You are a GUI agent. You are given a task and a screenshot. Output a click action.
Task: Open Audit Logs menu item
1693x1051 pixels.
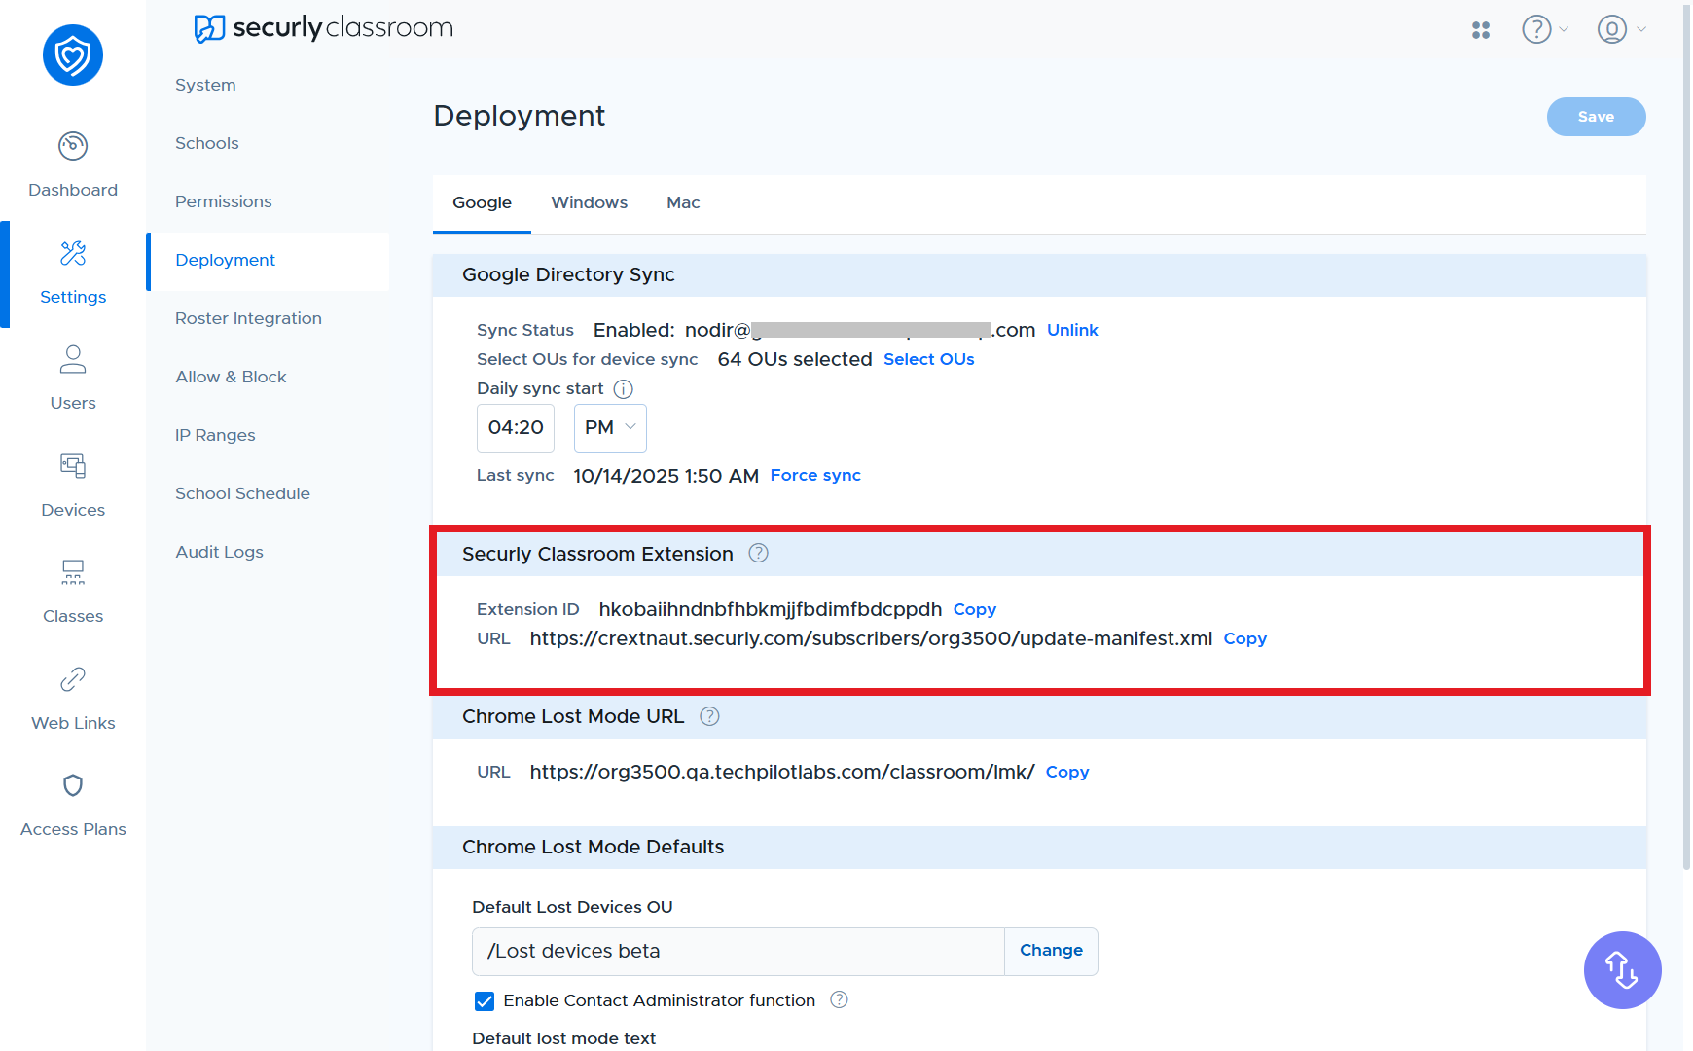pos(219,552)
